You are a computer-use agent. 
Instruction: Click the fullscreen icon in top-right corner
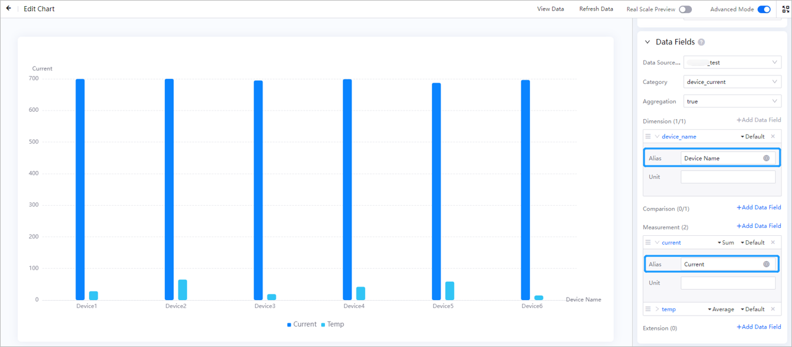[785, 9]
